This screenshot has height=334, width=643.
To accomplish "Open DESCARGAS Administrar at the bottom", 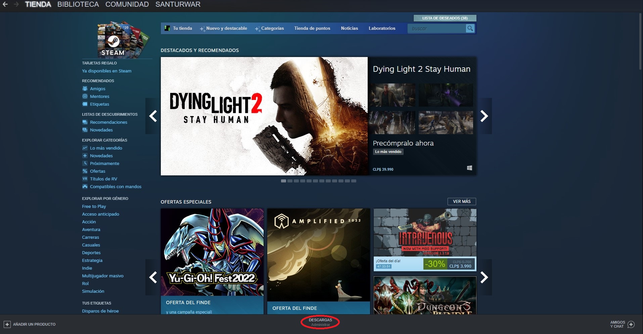I will click(320, 322).
